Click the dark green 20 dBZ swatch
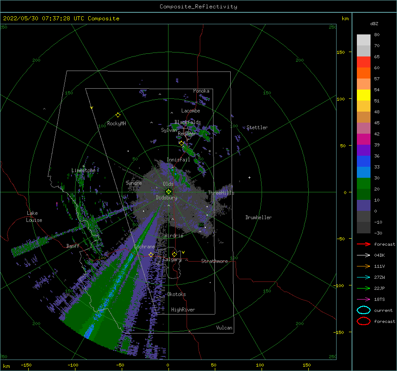The width and height of the screenshot is (397, 371). point(363,194)
